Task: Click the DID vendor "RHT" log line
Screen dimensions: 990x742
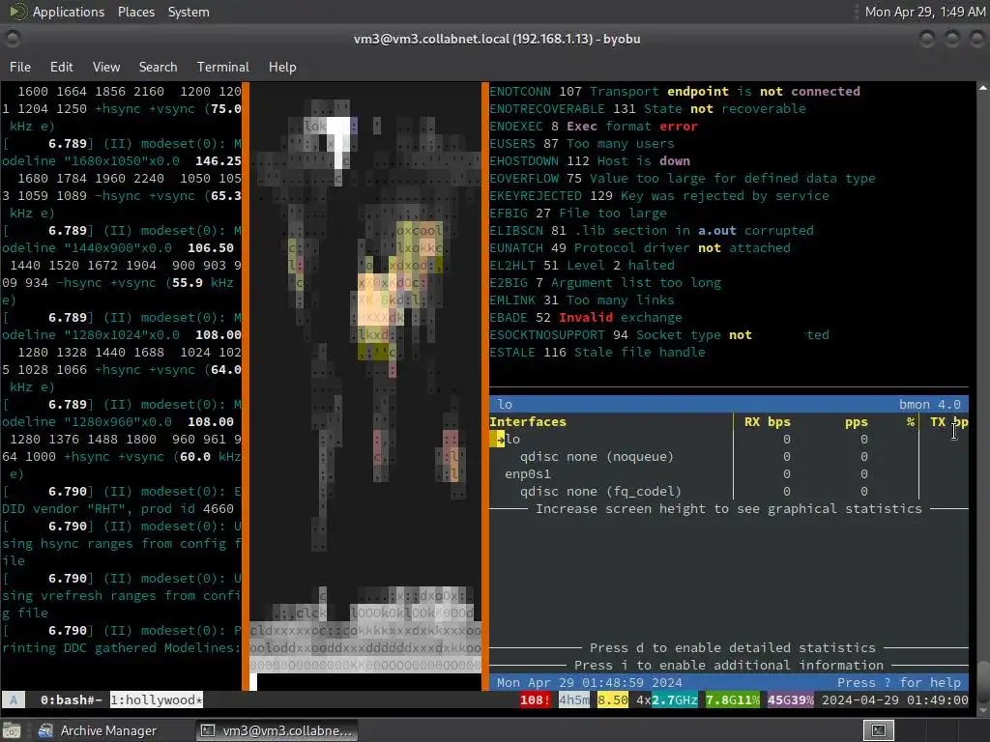Action: (x=117, y=508)
